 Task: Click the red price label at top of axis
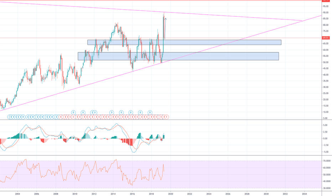pyautogui.click(x=326, y=1)
